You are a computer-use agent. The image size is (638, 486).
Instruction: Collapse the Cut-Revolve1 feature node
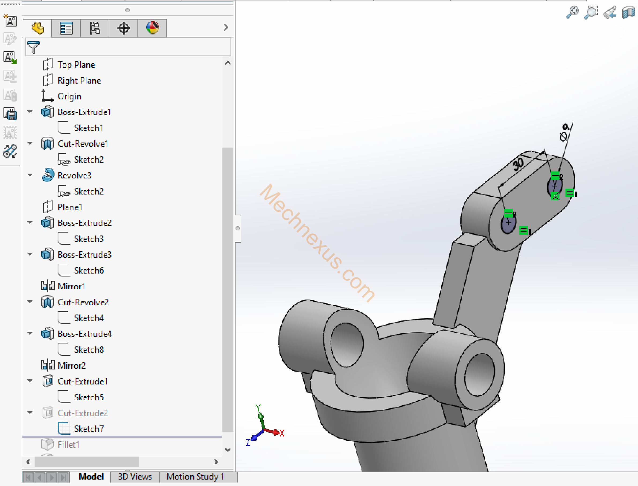30,143
